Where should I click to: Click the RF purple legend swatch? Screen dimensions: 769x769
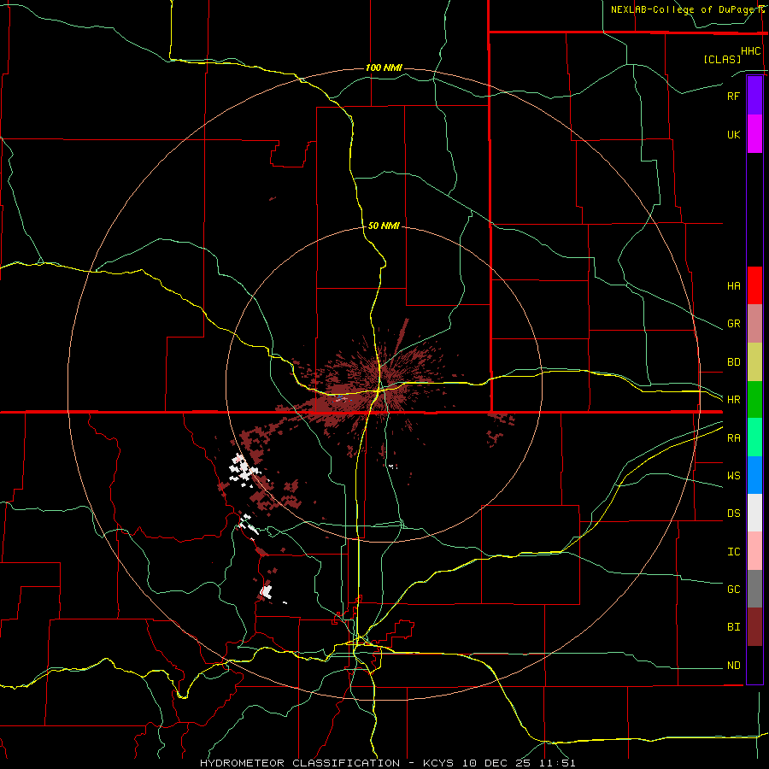pos(754,96)
